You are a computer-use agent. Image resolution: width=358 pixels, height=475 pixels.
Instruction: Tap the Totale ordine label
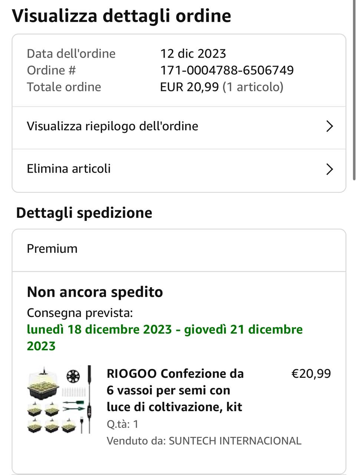click(64, 87)
